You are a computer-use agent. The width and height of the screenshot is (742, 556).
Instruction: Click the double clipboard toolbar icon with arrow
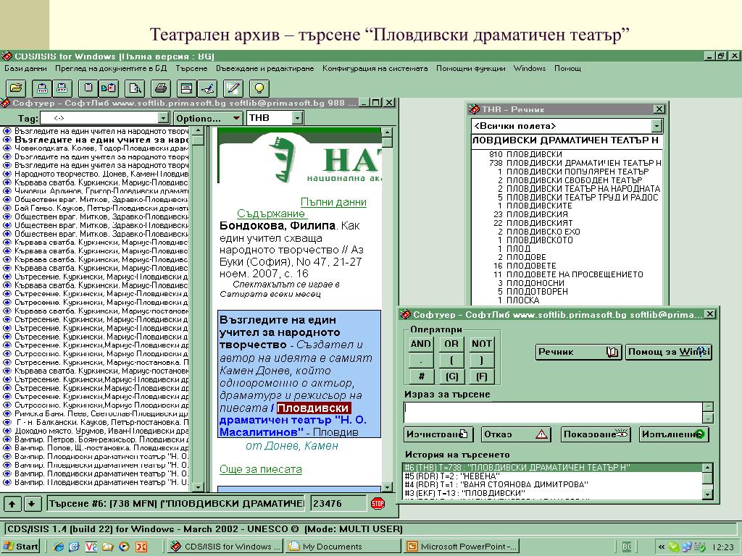coord(109,88)
